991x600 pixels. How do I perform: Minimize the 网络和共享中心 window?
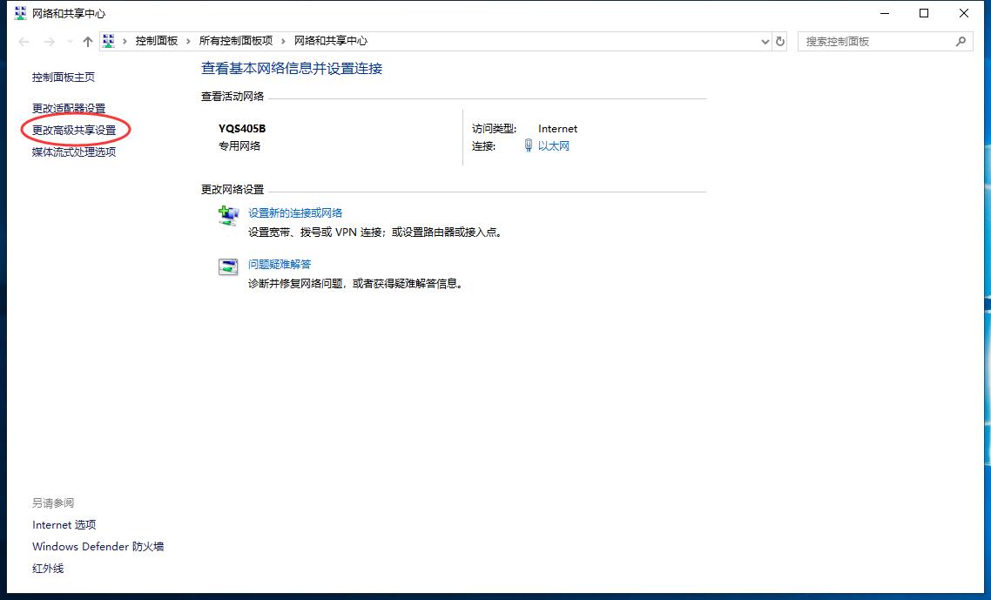(x=885, y=13)
